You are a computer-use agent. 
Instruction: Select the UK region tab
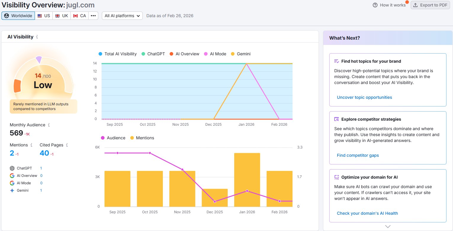(x=62, y=16)
